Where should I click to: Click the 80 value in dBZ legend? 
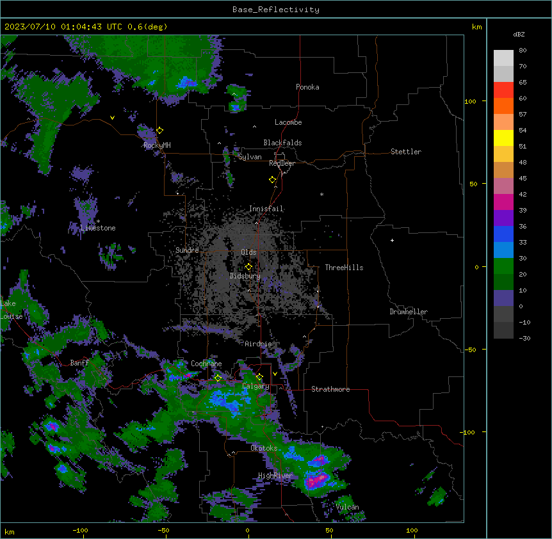pyautogui.click(x=523, y=51)
